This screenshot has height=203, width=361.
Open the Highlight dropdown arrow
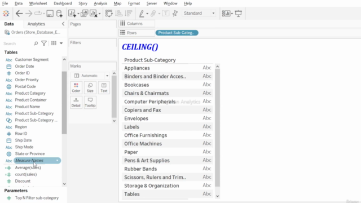[x=147, y=14]
